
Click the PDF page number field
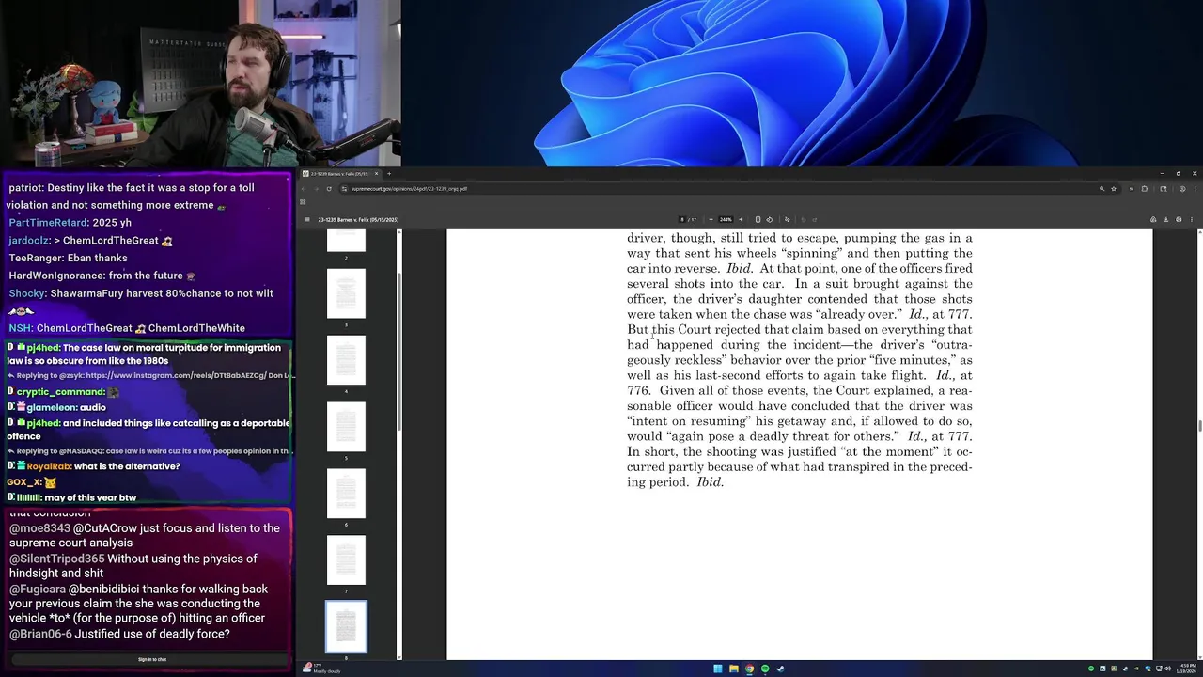coord(682,219)
